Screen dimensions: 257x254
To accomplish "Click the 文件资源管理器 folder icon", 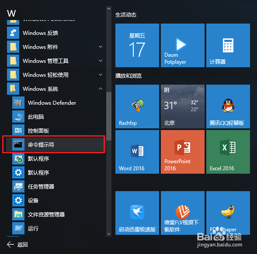I will point(18,214).
